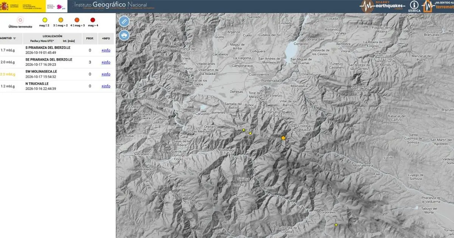Click the Último terremoto legend circle
Viewport: 454px width, 238px height.
pos(20,20)
